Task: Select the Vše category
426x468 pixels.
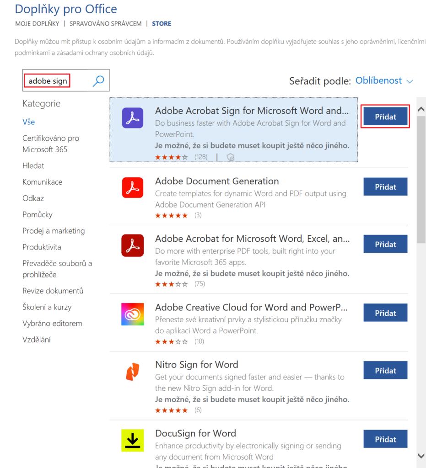Action: tap(29, 122)
